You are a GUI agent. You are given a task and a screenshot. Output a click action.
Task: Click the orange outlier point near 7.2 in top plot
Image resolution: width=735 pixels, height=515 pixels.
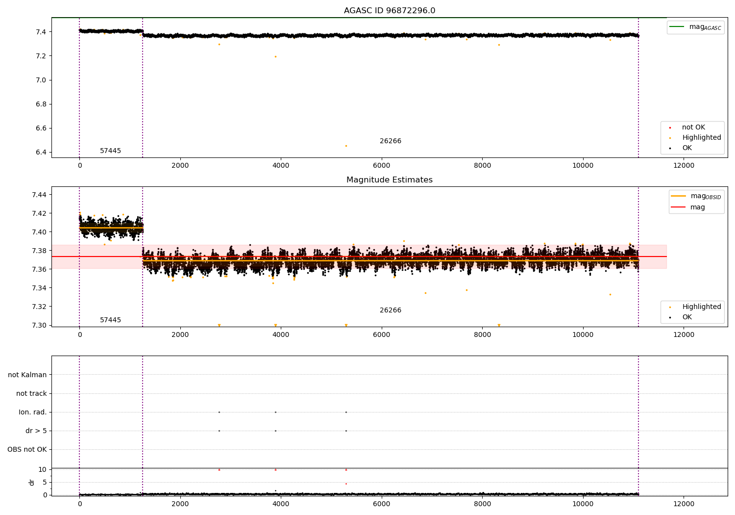tap(275, 56)
